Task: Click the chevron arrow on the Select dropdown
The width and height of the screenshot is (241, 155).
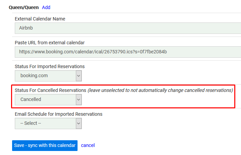Action: coord(79,123)
